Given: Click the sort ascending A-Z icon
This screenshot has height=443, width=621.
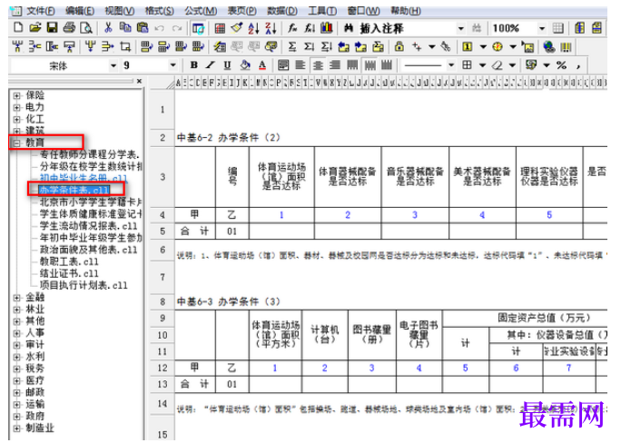Looking at the screenshot, I should click(253, 28).
